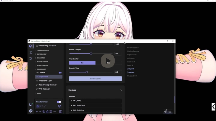This screenshot has width=216, height=121.
Task: Click the Muscle Damper slider handle
Action: 91,53
